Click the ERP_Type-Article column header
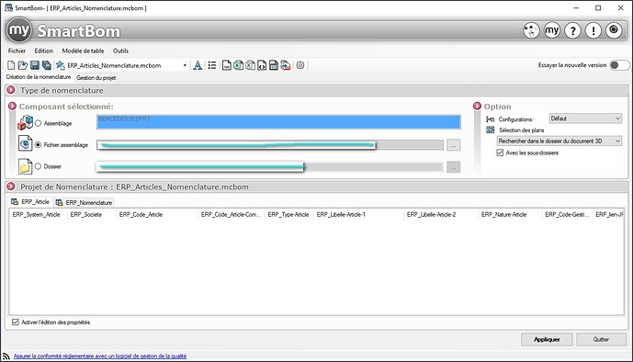 288,215
